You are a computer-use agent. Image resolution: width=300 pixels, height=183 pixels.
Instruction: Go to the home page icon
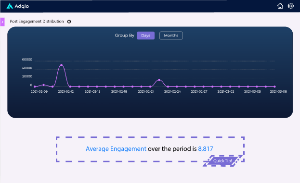280,6
